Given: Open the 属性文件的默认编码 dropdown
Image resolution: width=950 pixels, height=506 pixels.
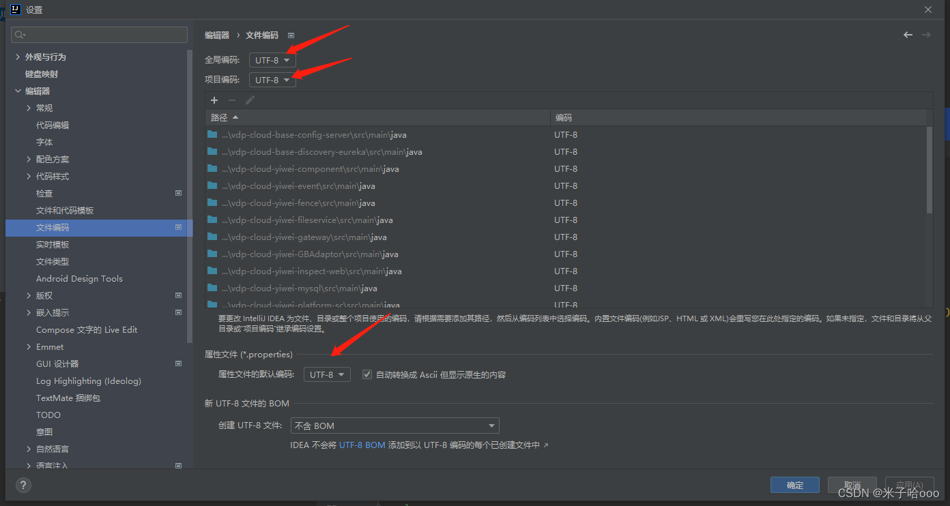Looking at the screenshot, I should 327,374.
